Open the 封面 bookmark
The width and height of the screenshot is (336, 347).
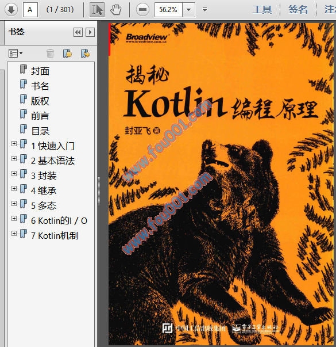pos(40,71)
